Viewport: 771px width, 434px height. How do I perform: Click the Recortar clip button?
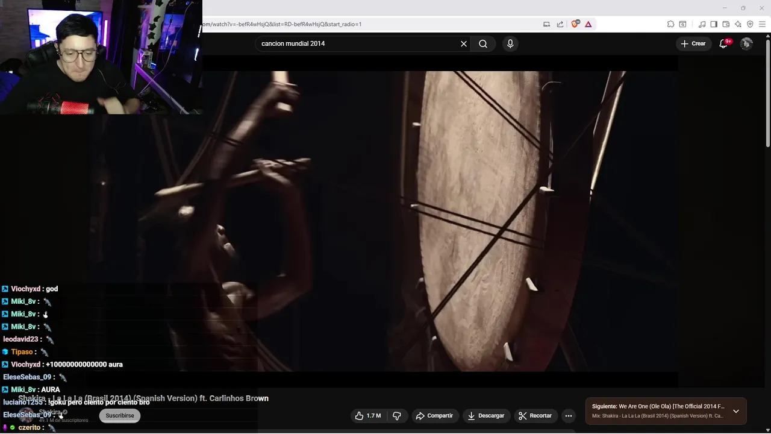tap(535, 415)
